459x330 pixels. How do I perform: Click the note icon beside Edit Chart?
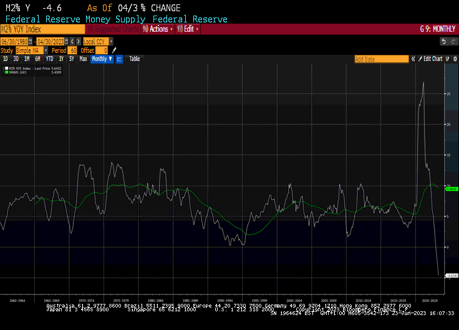(446, 59)
